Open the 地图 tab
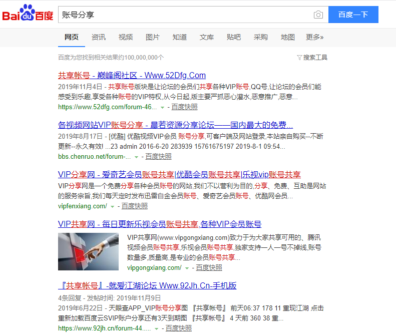Viewport: 396px width, 335px height. click(288, 37)
